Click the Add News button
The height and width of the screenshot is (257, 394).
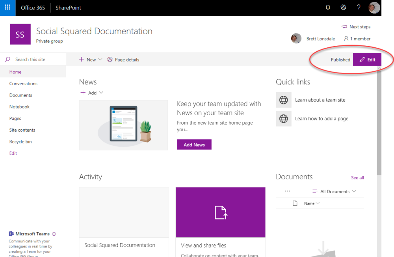point(194,144)
